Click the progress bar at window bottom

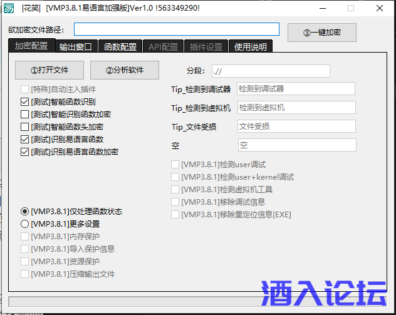pyautogui.click(x=197, y=302)
